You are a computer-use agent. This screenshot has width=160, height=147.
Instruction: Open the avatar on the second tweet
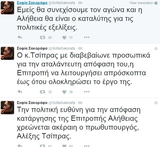tap(8, 53)
